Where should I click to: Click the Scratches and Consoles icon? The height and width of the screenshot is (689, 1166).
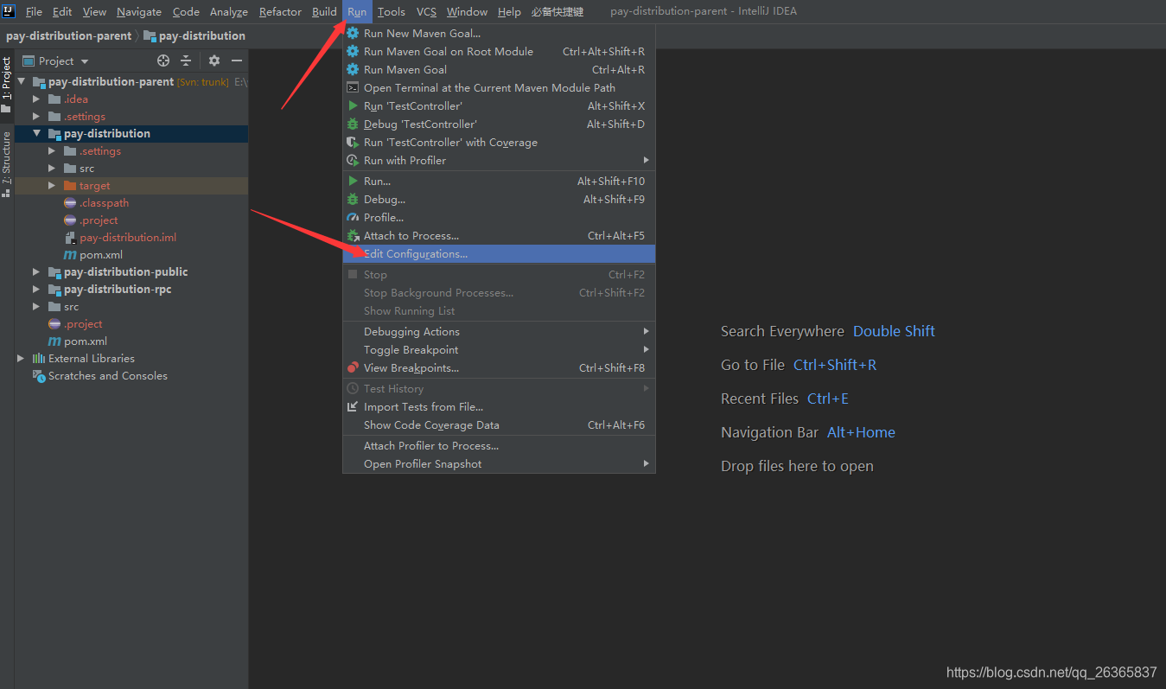click(x=39, y=375)
